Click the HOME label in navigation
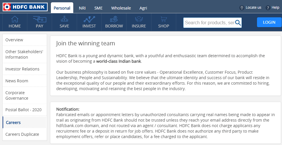This screenshot has height=145, width=282. [x=15, y=26]
